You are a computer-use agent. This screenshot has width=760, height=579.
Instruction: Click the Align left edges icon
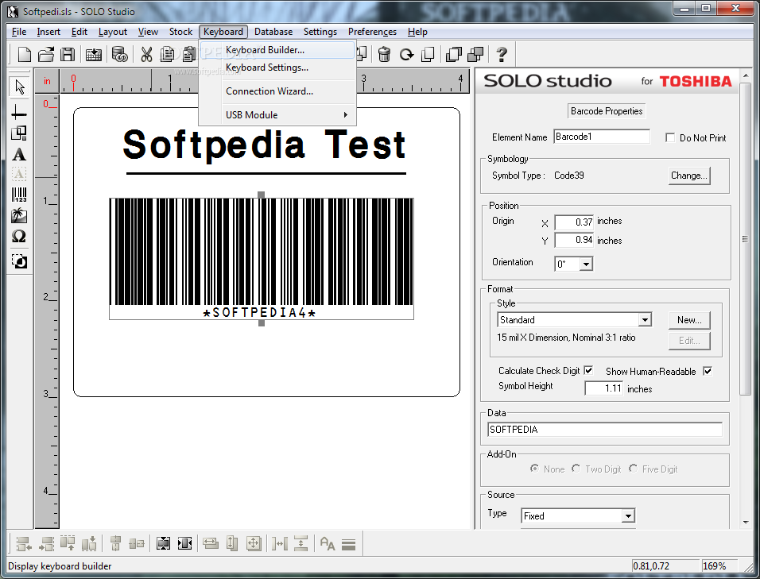point(24,544)
